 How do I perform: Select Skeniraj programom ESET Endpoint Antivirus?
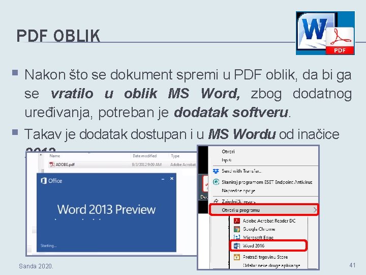[267, 182]
